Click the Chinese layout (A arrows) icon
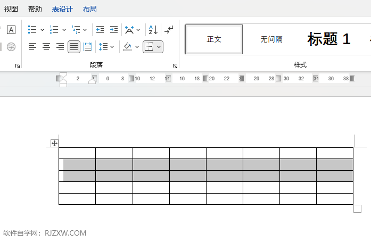The image size is (371, 242). click(x=129, y=30)
